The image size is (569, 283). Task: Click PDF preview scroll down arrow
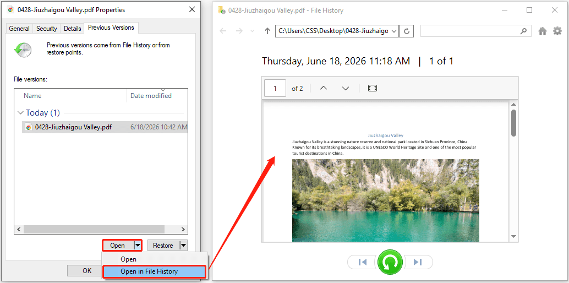click(x=513, y=237)
